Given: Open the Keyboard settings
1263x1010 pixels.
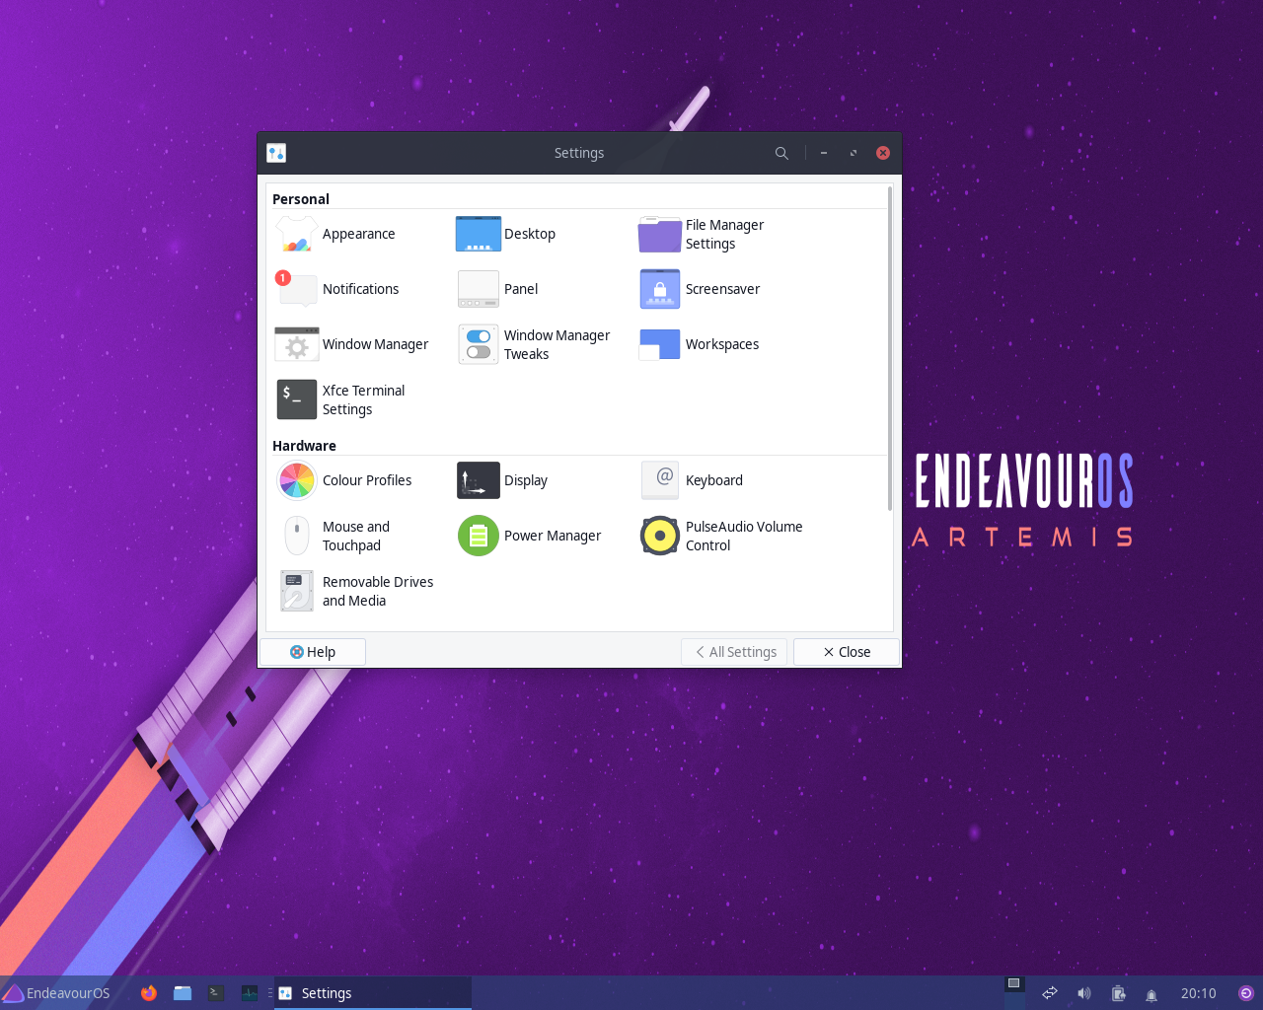Looking at the screenshot, I should pyautogui.click(x=692, y=480).
